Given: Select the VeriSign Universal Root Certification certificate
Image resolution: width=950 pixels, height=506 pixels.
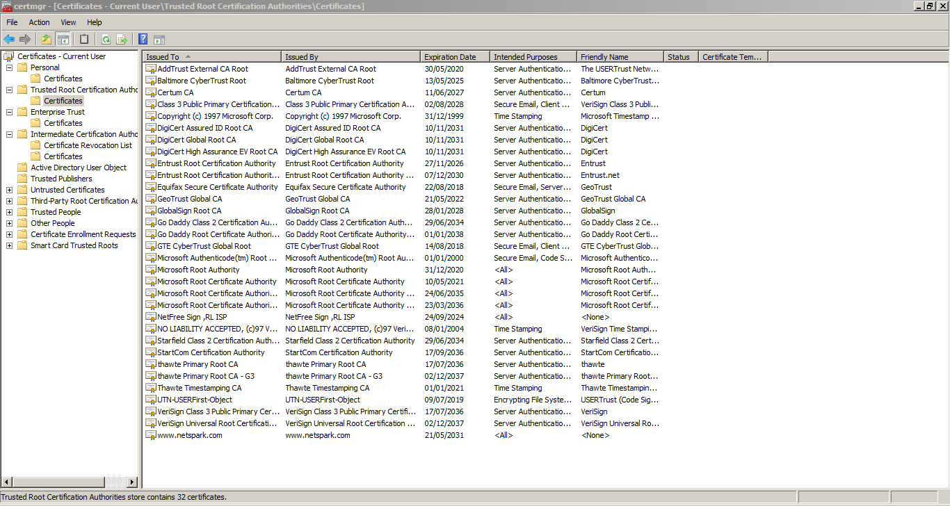Looking at the screenshot, I should tap(218, 423).
